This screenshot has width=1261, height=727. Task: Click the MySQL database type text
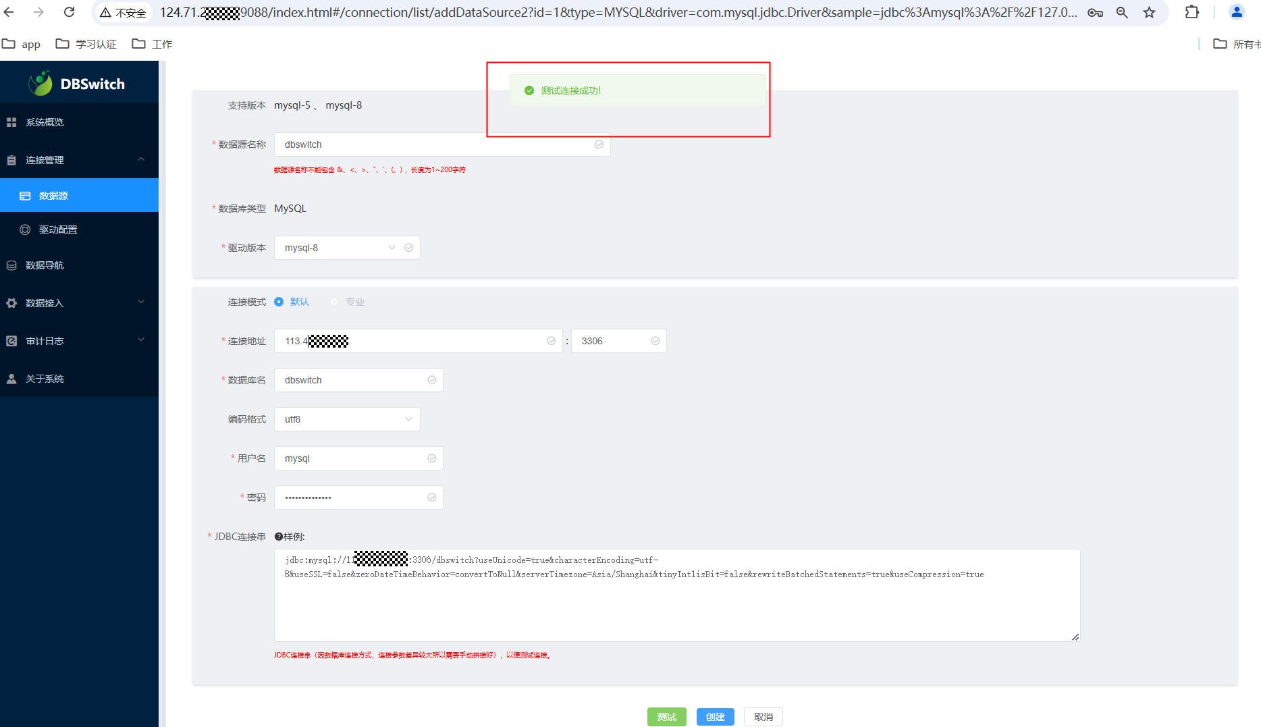(290, 209)
